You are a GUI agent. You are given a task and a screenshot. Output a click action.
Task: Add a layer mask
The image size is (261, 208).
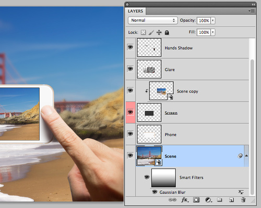(x=196, y=200)
